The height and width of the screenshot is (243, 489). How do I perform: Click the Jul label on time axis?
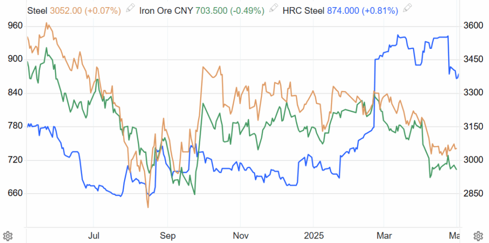click(x=93, y=235)
